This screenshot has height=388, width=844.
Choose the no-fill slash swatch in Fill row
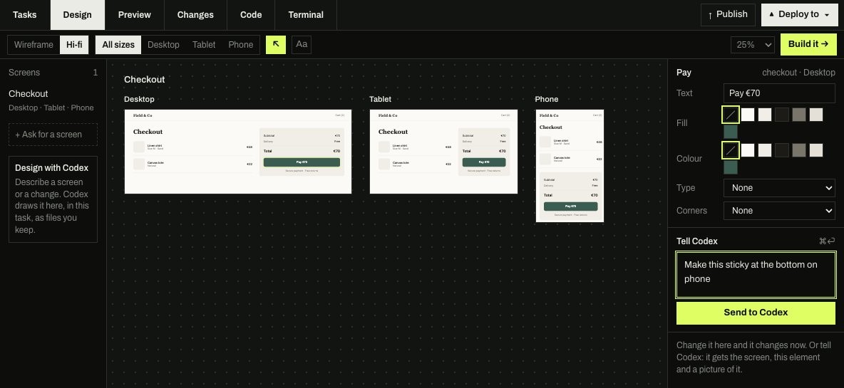(730, 115)
